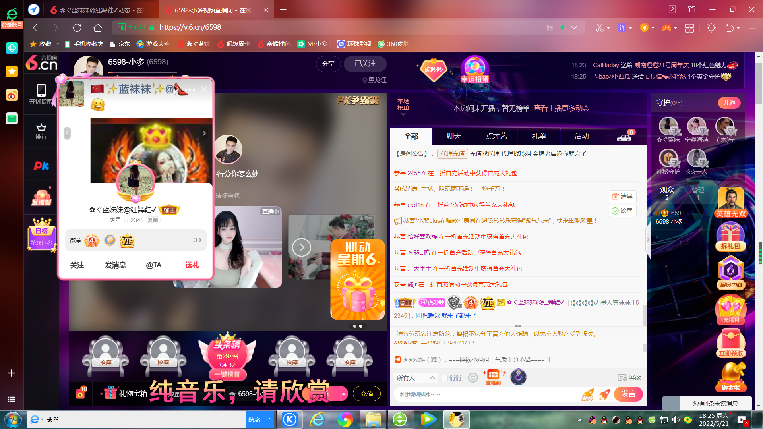
Task: Open the 收藏 favorites dropdown arrow
Action: 58,44
